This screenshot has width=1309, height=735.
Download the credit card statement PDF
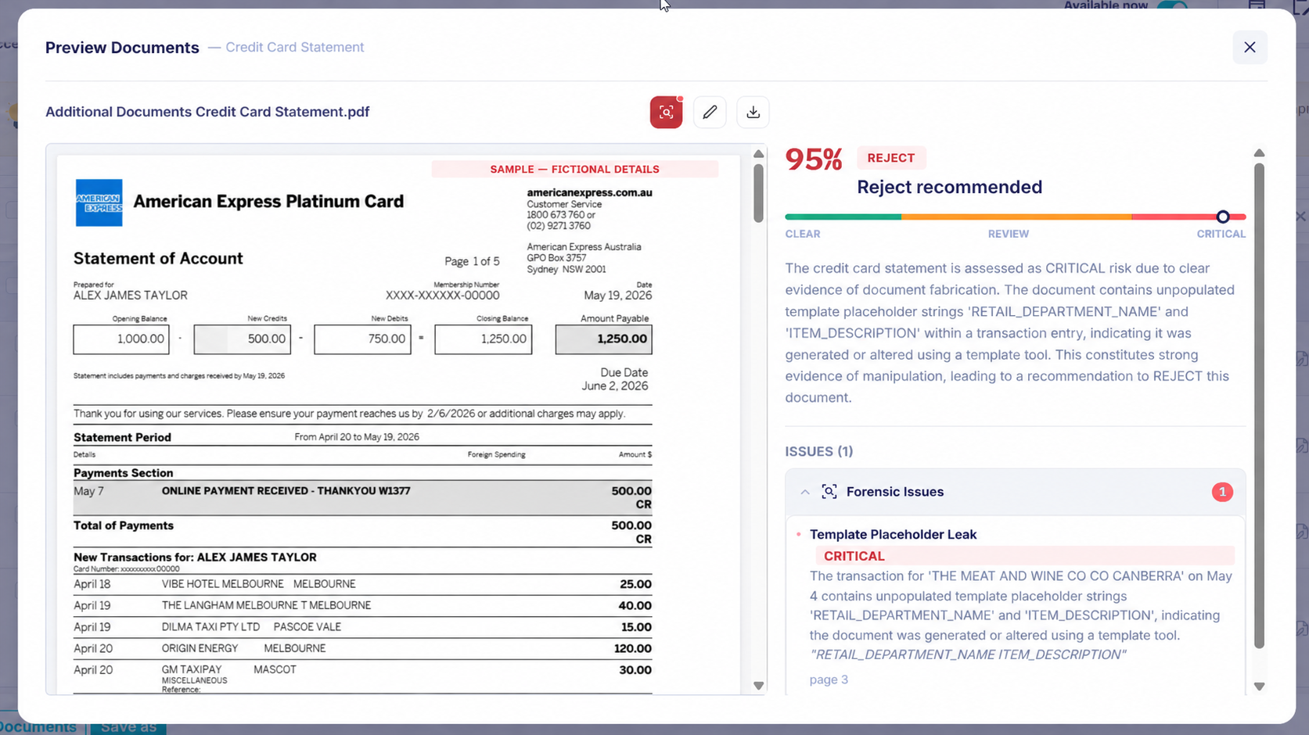tap(753, 112)
